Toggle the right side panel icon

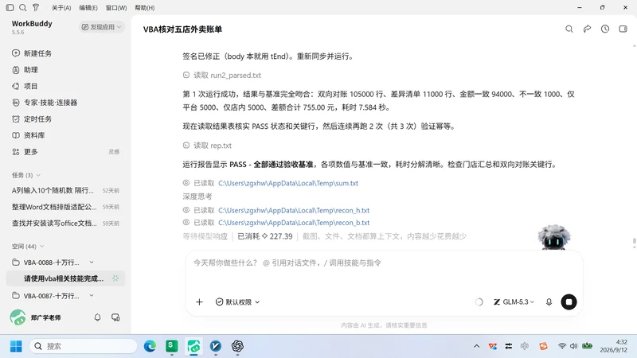pyautogui.click(x=623, y=29)
